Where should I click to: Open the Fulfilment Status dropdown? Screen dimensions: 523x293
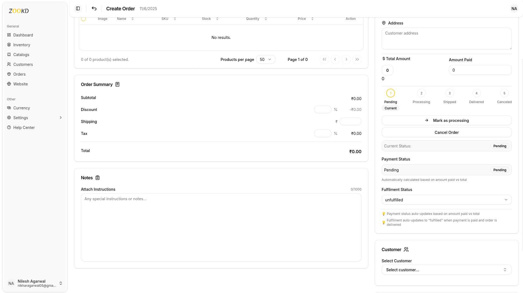coord(446,200)
